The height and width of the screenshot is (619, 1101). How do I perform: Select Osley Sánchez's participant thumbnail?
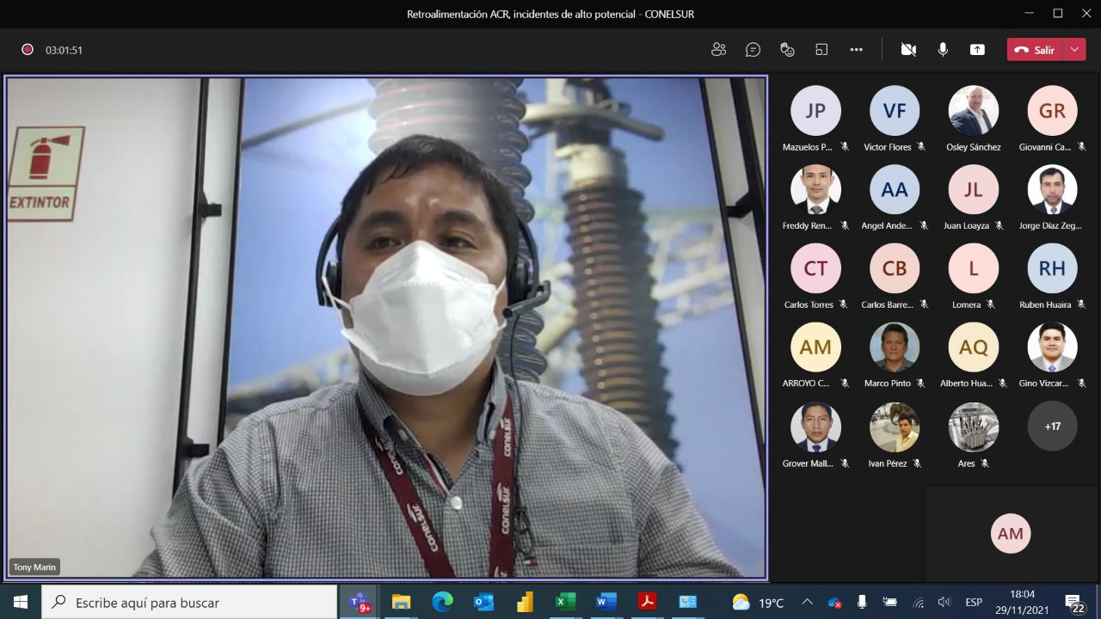click(x=973, y=111)
